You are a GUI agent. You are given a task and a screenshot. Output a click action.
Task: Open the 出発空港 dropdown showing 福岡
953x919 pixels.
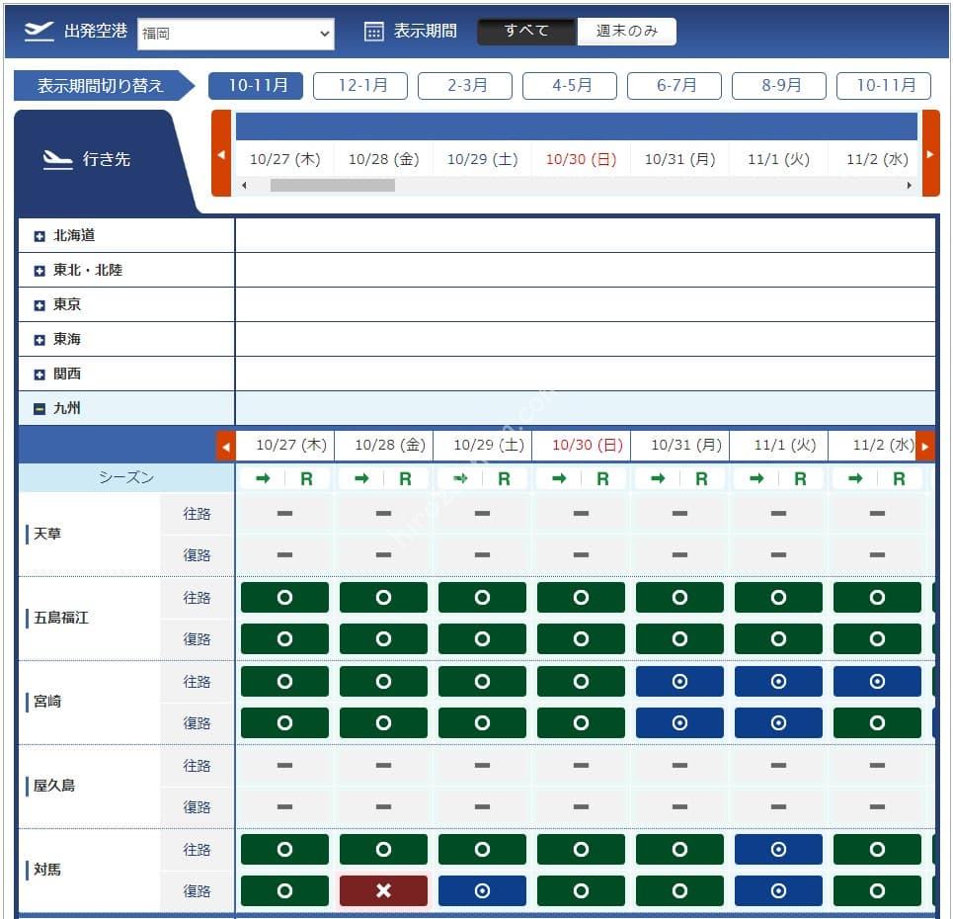236,34
